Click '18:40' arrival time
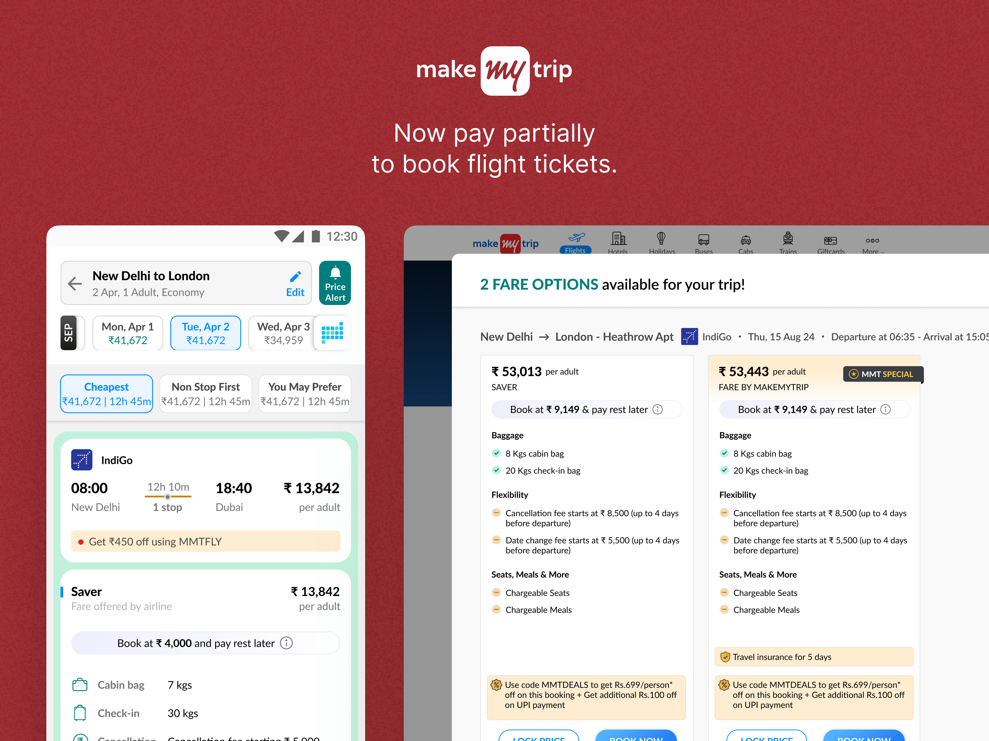This screenshot has height=741, width=989. tap(233, 488)
